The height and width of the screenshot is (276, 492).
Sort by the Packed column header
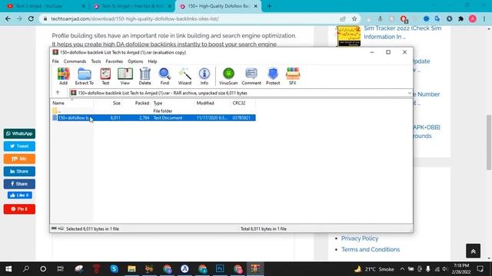pyautogui.click(x=136, y=103)
